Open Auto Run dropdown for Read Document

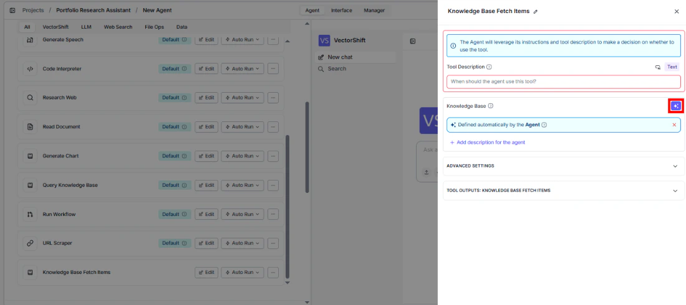click(243, 127)
